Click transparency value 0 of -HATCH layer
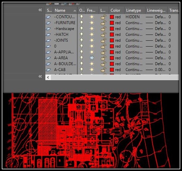Viewport: 182px width, 171px height. point(170,35)
